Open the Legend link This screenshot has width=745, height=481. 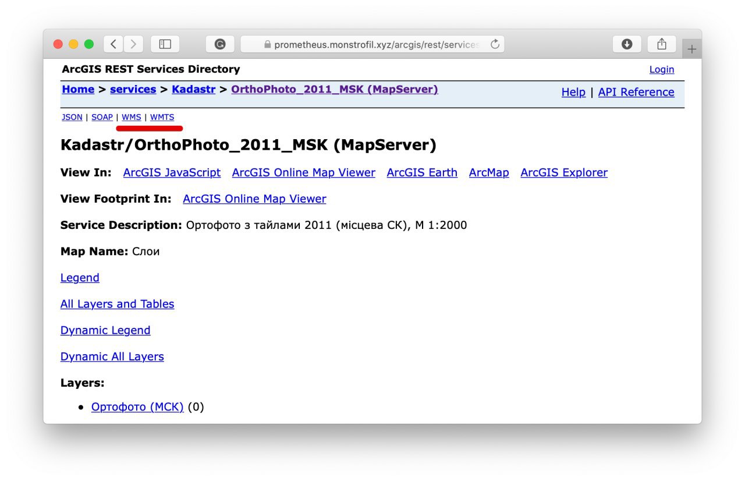pyautogui.click(x=80, y=278)
